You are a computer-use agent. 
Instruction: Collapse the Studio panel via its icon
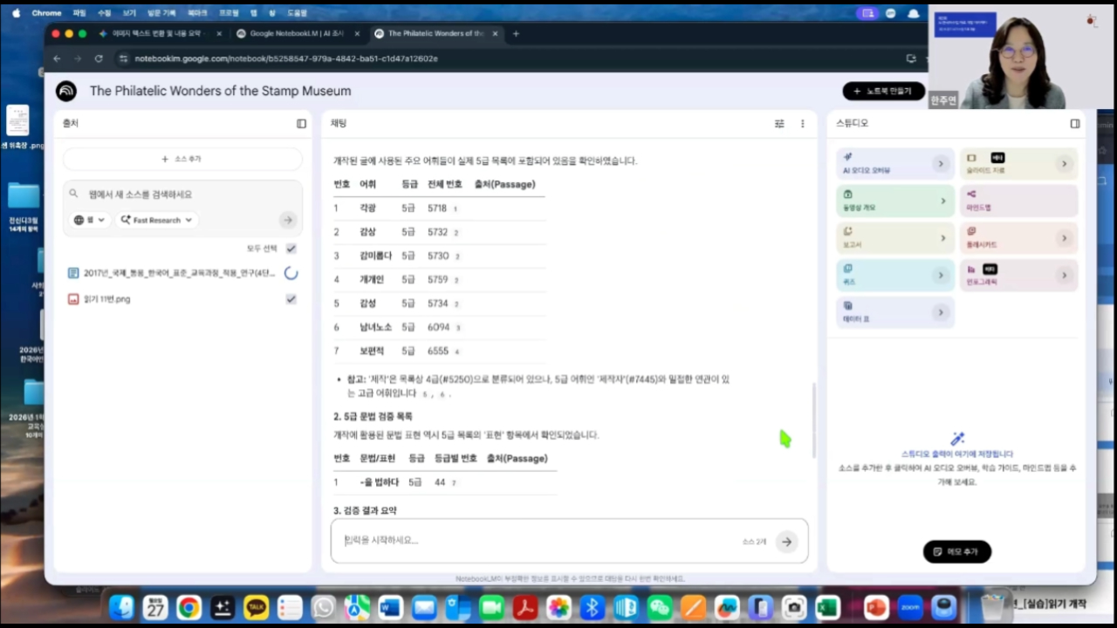[1075, 124]
